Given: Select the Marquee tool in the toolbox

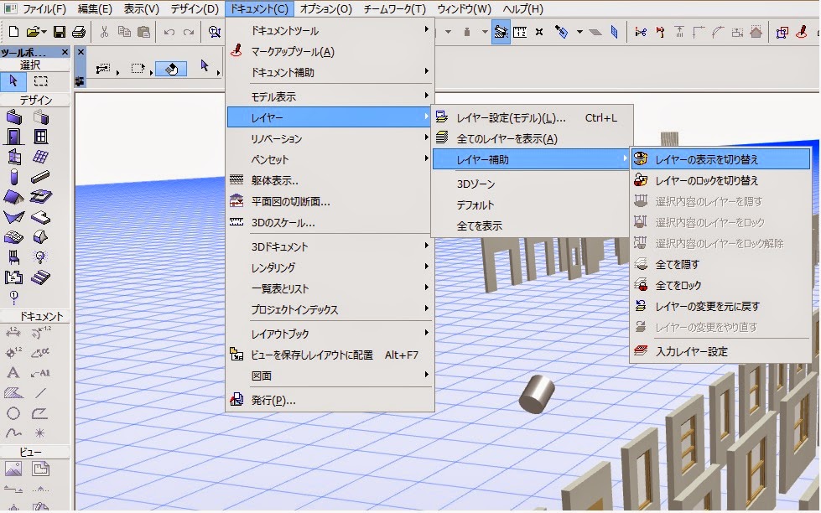Looking at the screenshot, I should click(40, 81).
